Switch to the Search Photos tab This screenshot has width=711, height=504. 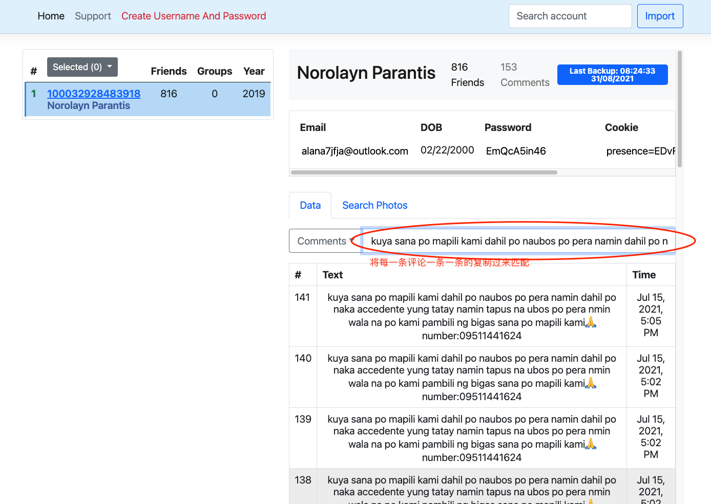click(375, 205)
